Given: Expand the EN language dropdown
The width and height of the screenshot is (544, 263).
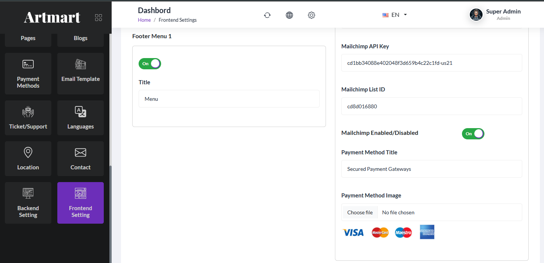Looking at the screenshot, I should point(395,15).
